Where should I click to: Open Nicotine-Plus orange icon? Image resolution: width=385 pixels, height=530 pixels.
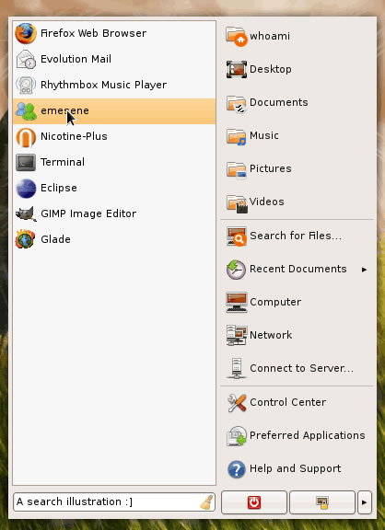coord(26,137)
